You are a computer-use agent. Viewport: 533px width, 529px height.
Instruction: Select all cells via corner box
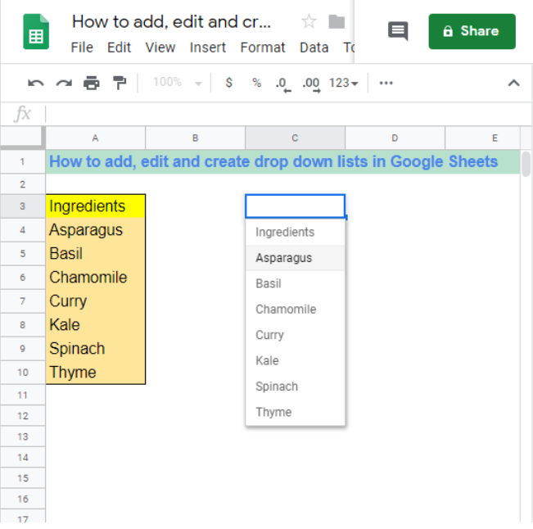coord(22,138)
